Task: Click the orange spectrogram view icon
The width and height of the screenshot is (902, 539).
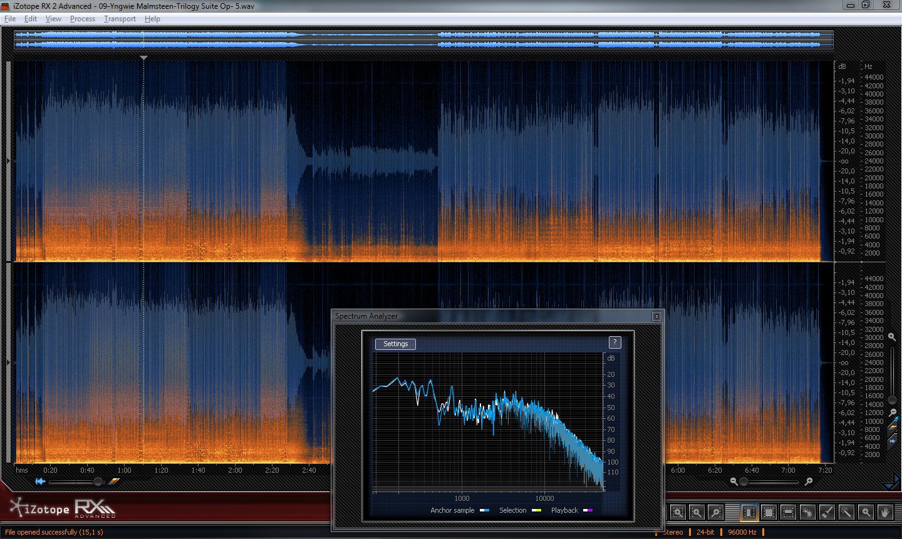Action: [114, 481]
